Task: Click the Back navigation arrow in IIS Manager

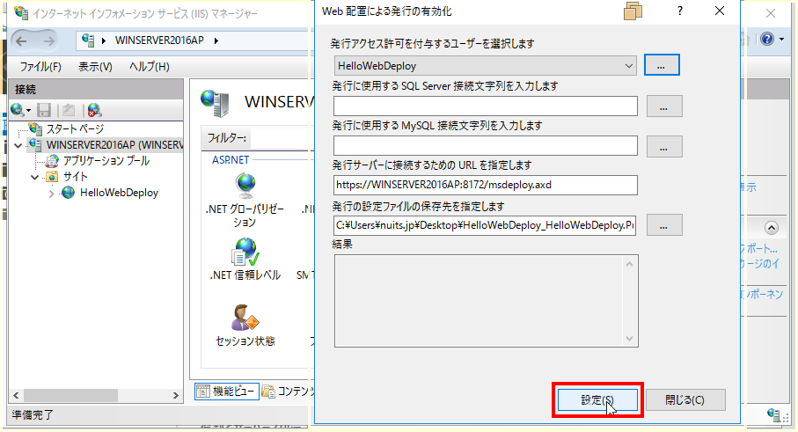Action: pos(21,40)
